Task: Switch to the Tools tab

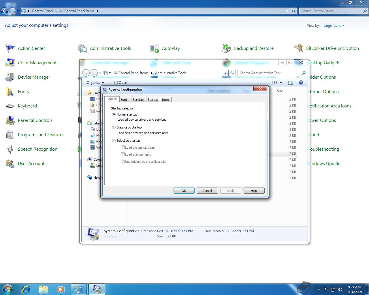Action: pyautogui.click(x=165, y=100)
